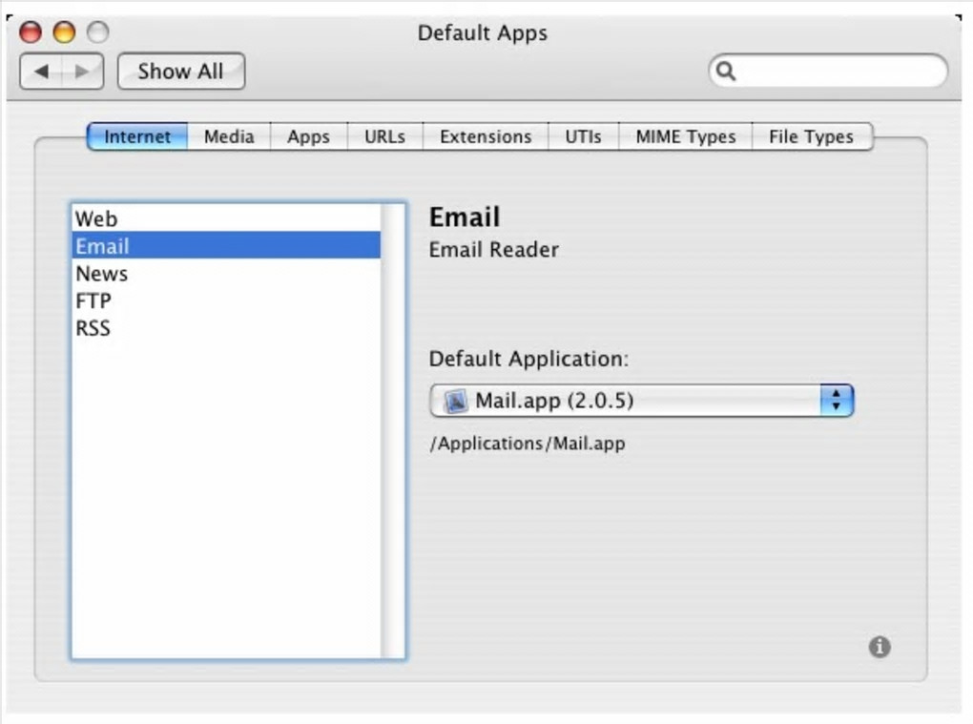Click the Email Reader description text
Image resolution: width=973 pixels, height=724 pixels.
[x=494, y=249]
